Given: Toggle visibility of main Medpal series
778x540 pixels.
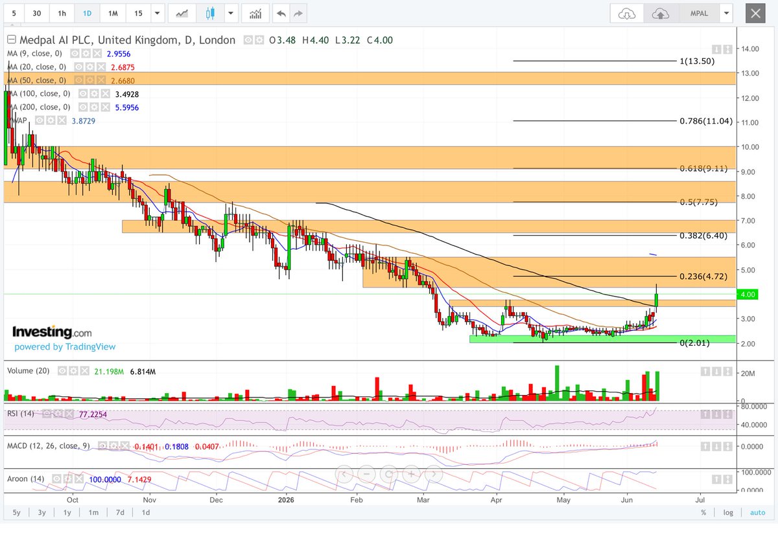Looking at the screenshot, I should (248, 40).
